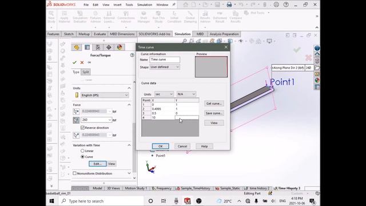
Task: Collapse the Force section
Action: click(x=129, y=105)
